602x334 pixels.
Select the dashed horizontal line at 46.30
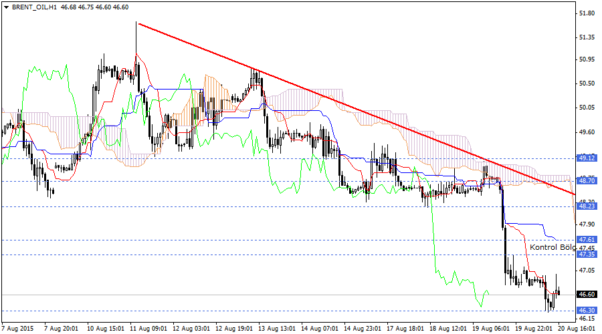pos(288,311)
